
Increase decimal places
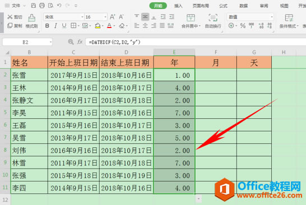tap(261, 26)
